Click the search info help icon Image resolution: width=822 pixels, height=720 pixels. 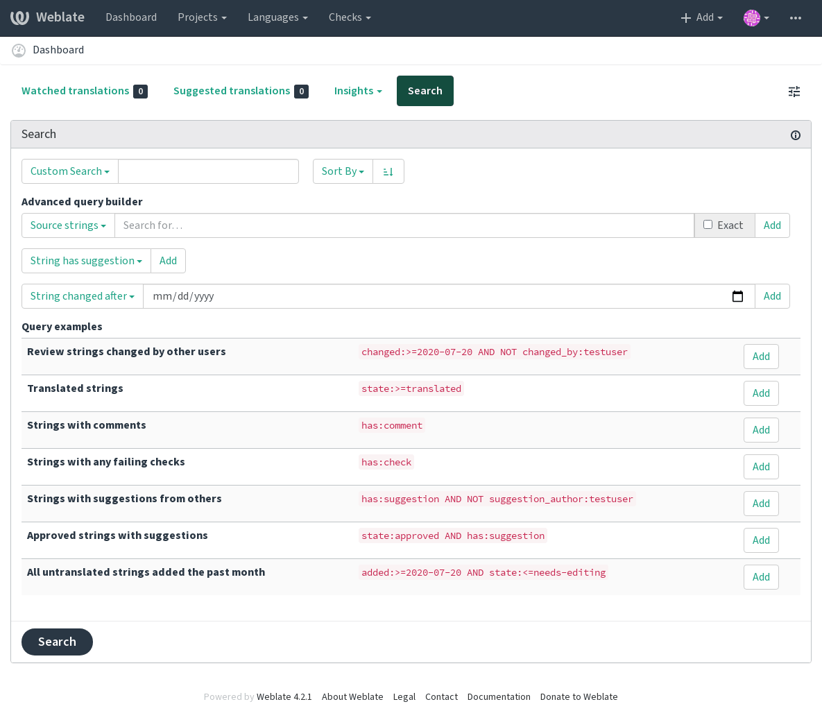point(795,135)
